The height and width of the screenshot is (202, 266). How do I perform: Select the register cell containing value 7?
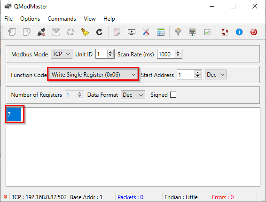14,114
